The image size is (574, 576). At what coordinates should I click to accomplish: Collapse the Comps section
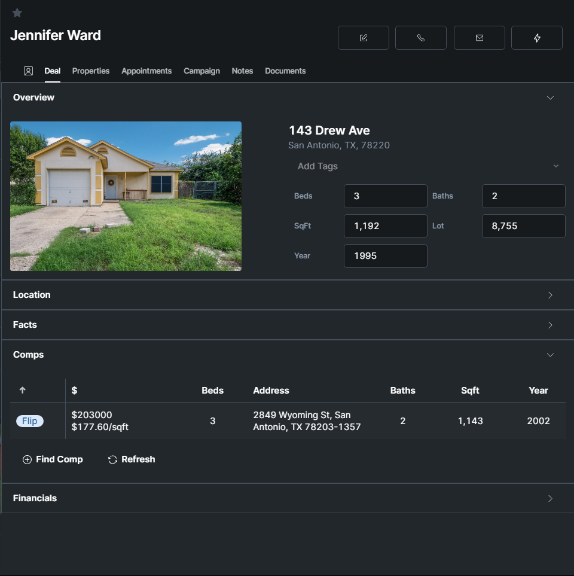[x=550, y=355]
